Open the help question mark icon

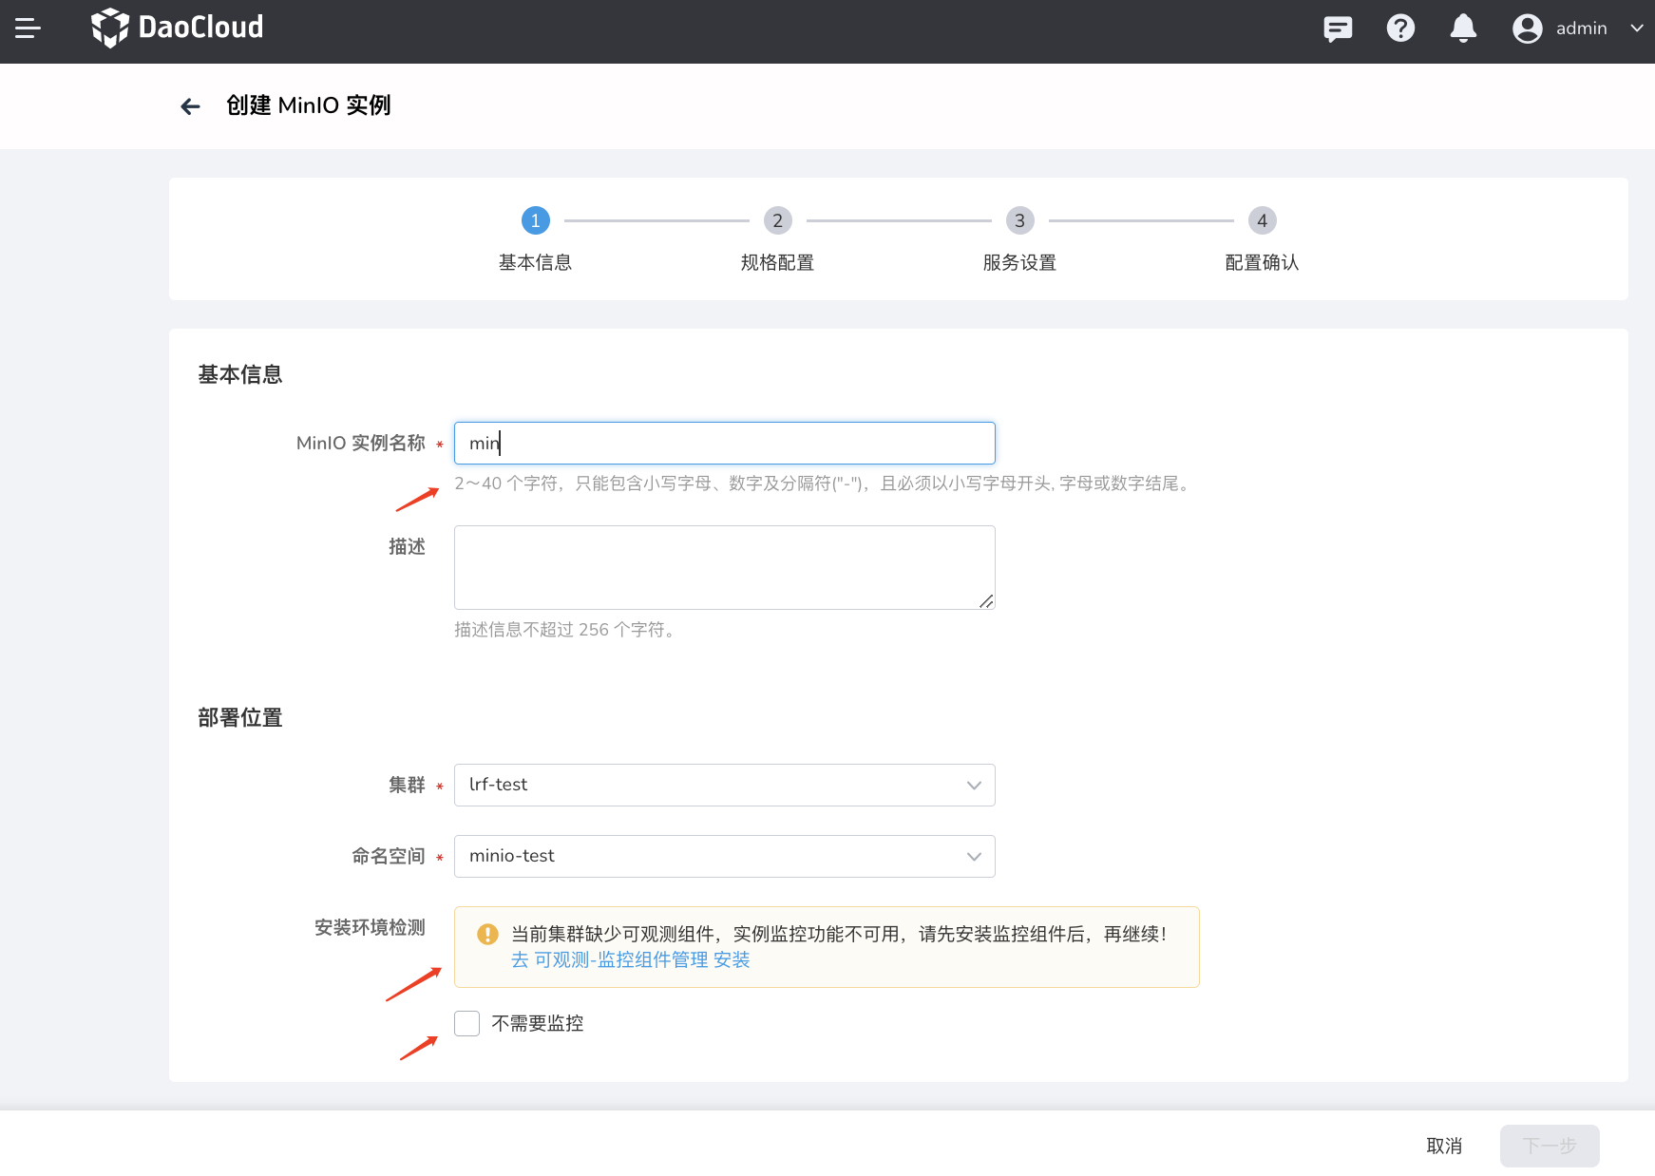click(1400, 28)
